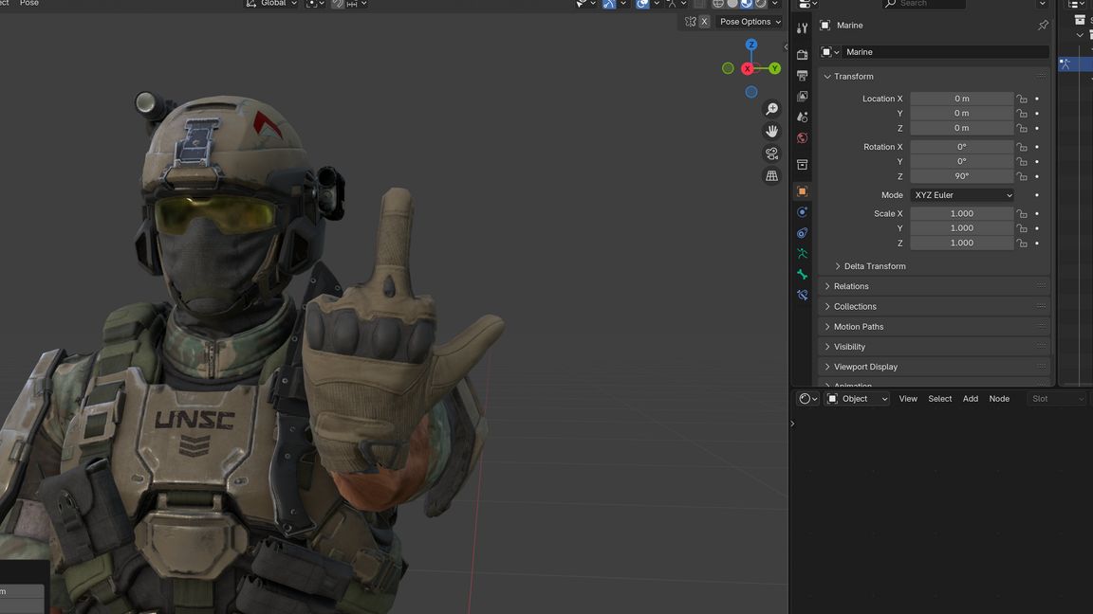The height and width of the screenshot is (614, 1093).
Task: Open the Physics properties tab
Action: pos(803,212)
